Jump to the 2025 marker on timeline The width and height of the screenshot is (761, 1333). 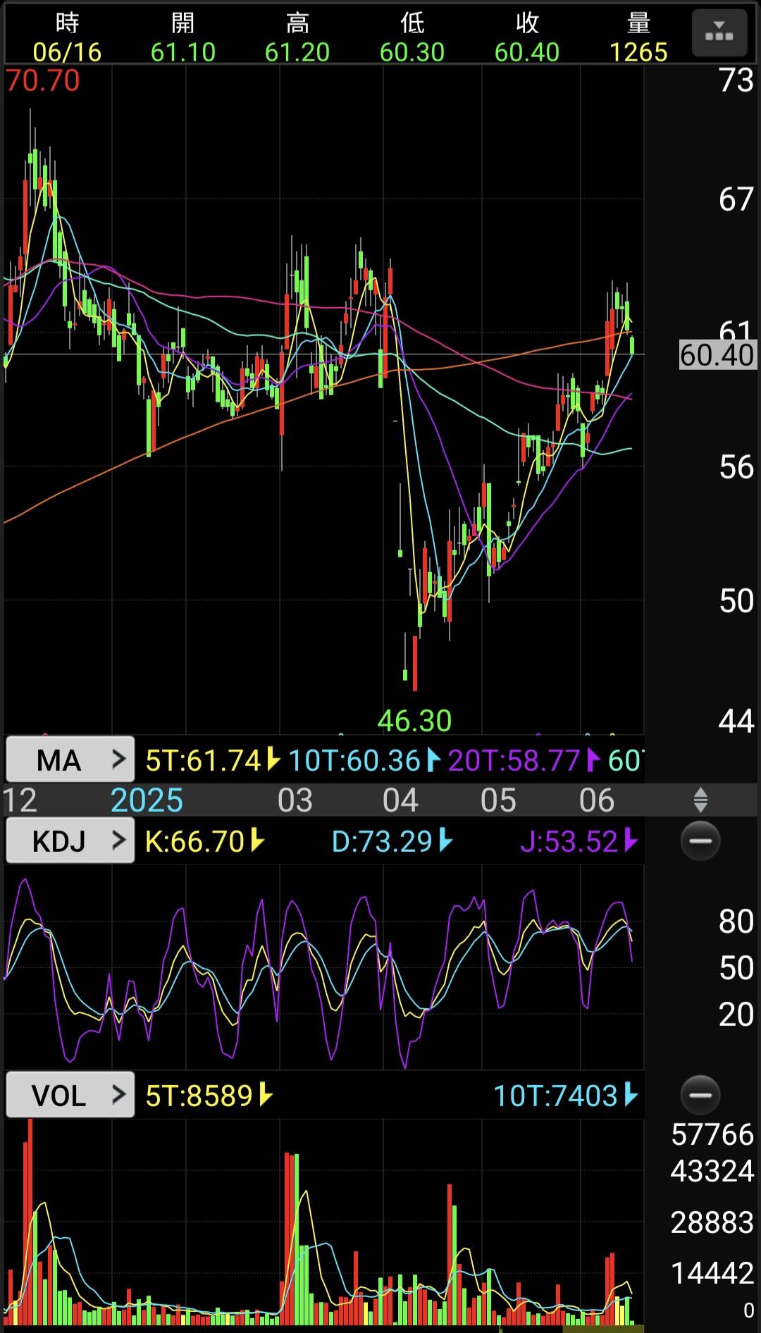pyautogui.click(x=147, y=800)
